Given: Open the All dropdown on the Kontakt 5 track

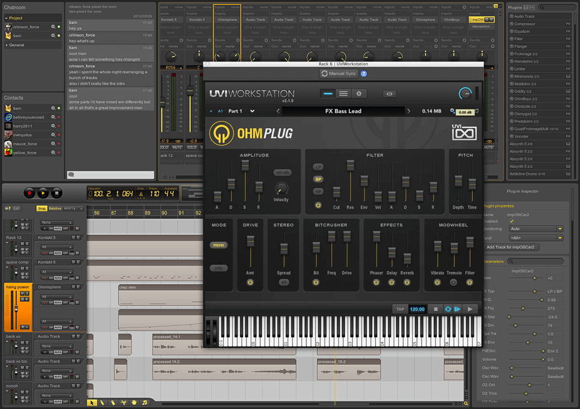Looking at the screenshot, I should 56,247.
